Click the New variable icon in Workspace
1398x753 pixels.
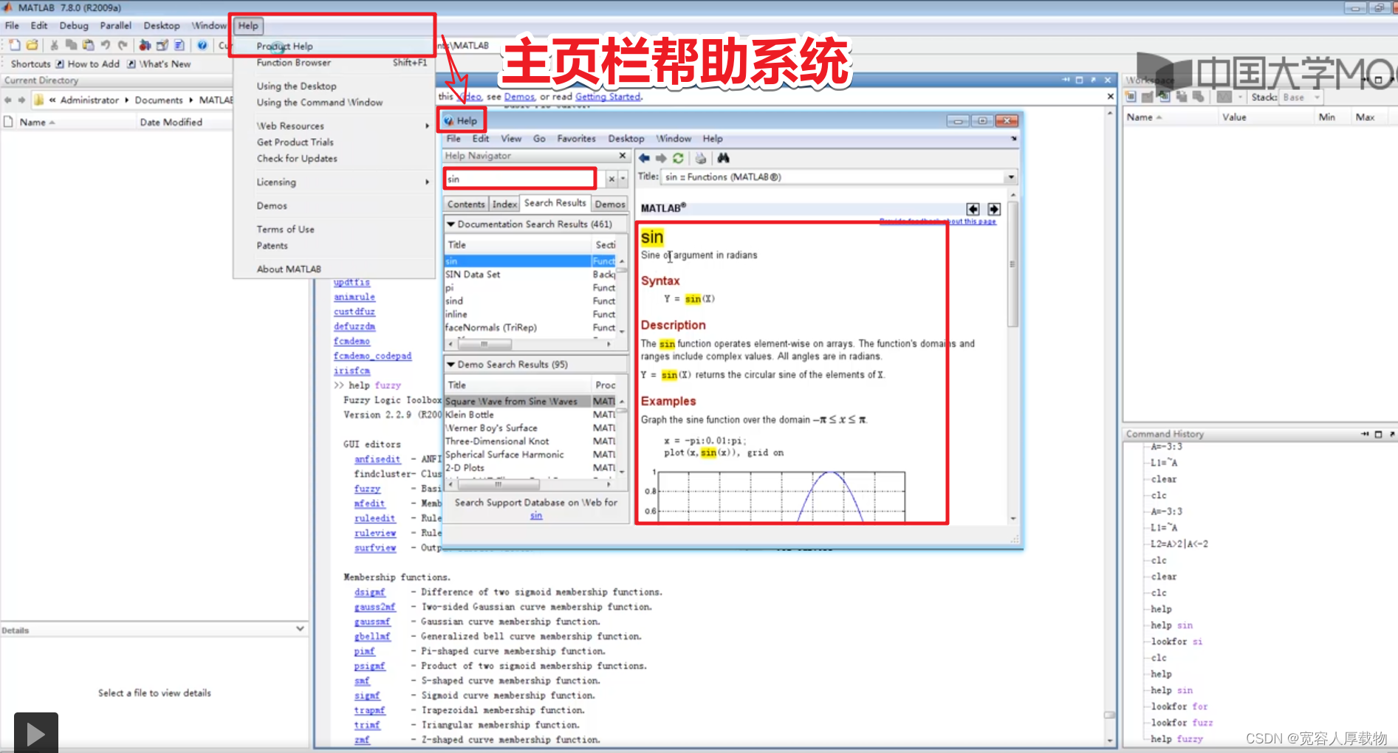pyautogui.click(x=1131, y=97)
